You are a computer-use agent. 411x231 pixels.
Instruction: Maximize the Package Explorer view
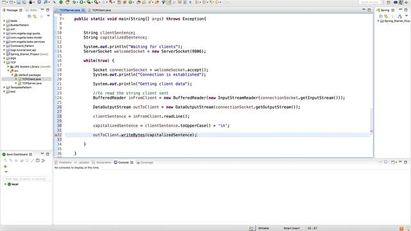point(48,10)
